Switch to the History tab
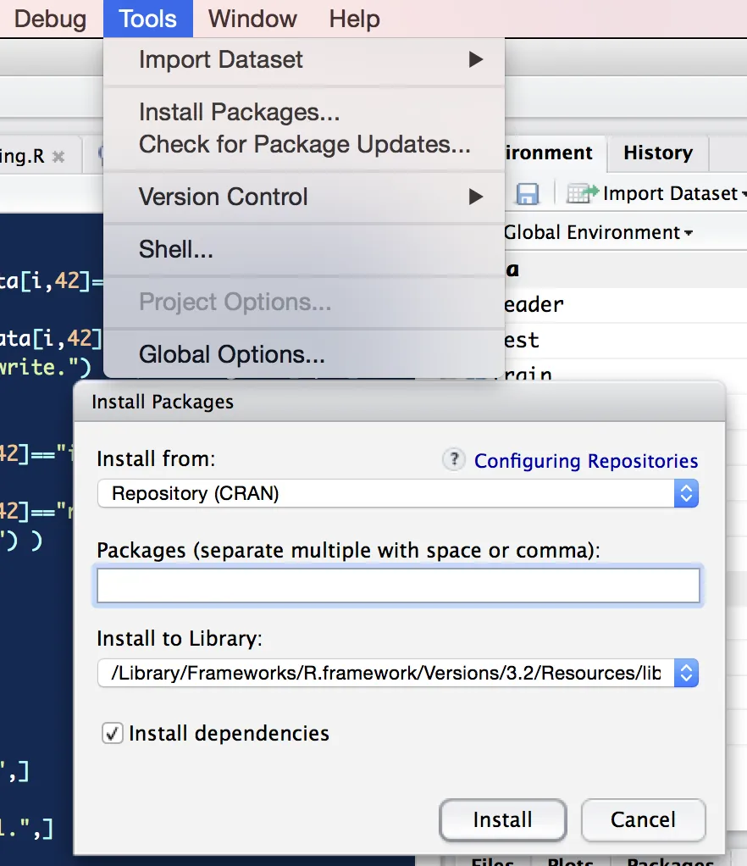The height and width of the screenshot is (866, 747). (x=657, y=153)
